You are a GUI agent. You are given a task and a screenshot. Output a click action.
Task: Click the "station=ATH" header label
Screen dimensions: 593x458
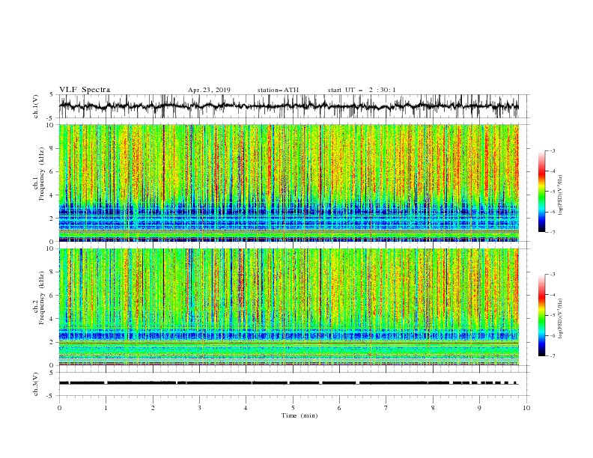point(278,90)
